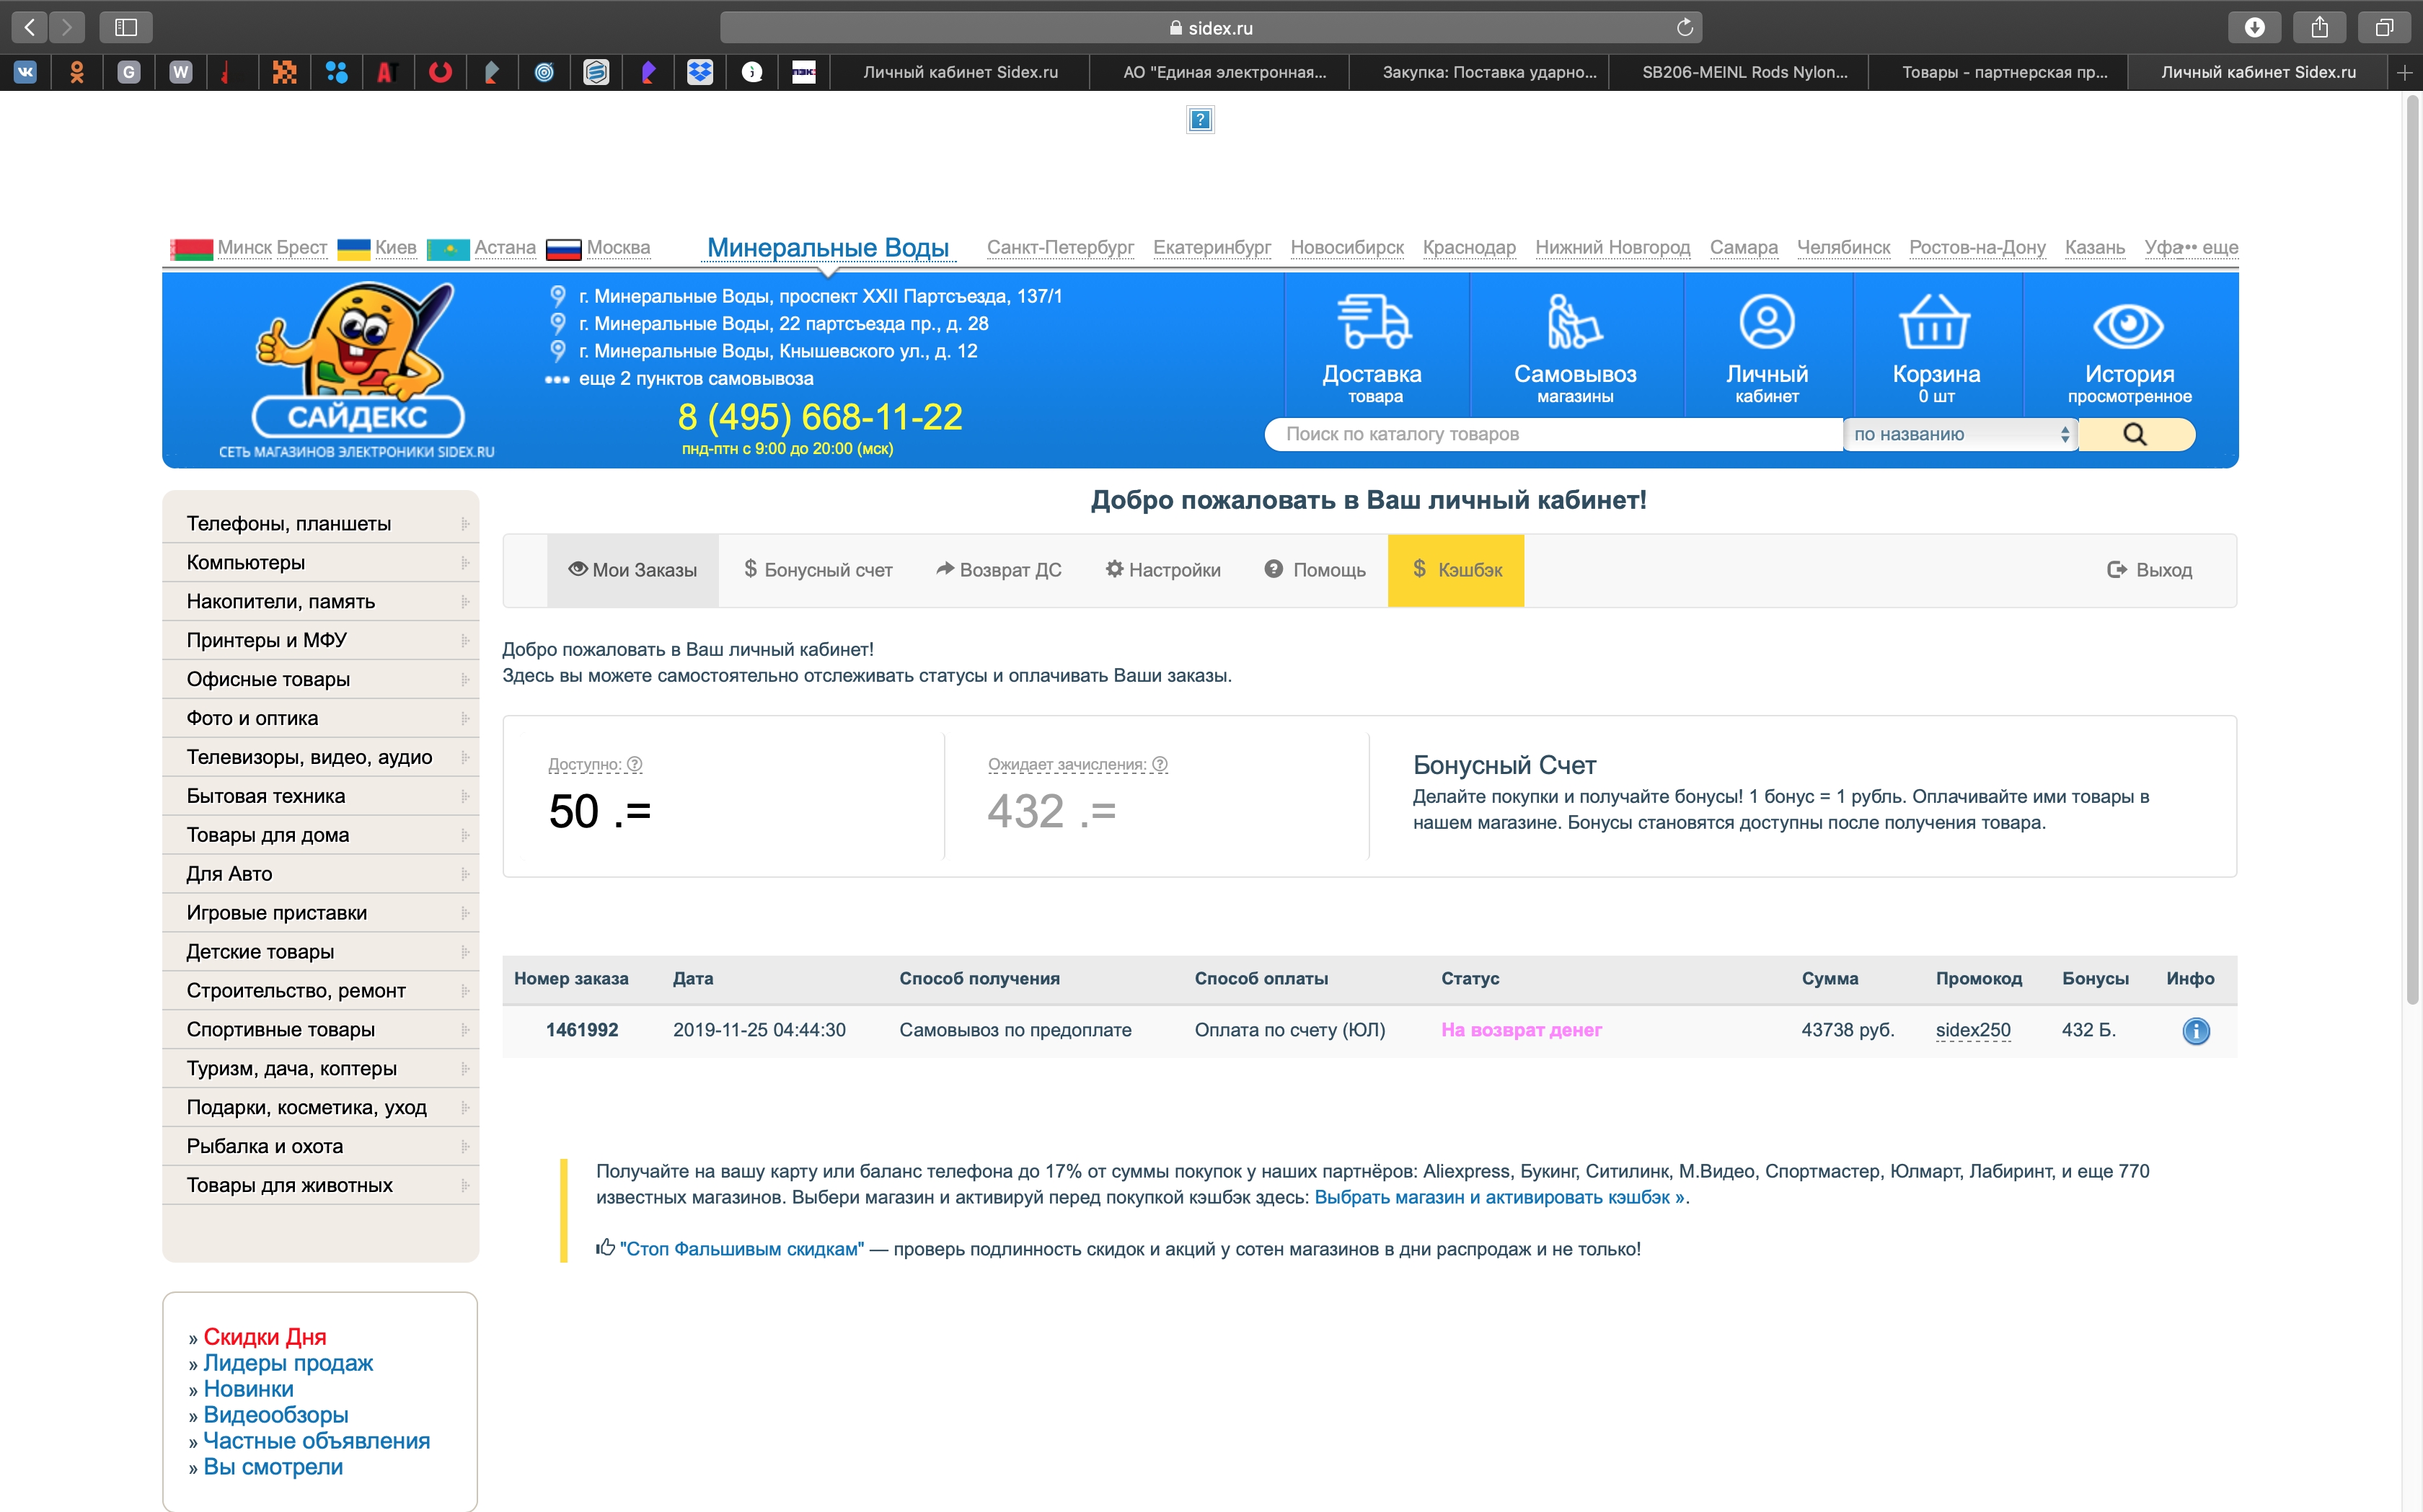Open Самовывоз магазины pickup icon
This screenshot has height=1512, width=2423.
(1575, 322)
